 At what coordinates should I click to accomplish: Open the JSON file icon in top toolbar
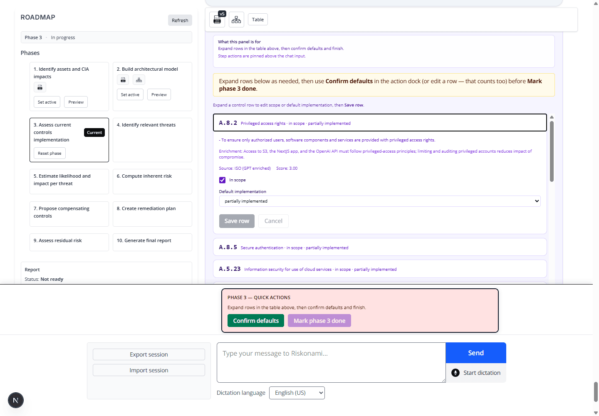217,20
